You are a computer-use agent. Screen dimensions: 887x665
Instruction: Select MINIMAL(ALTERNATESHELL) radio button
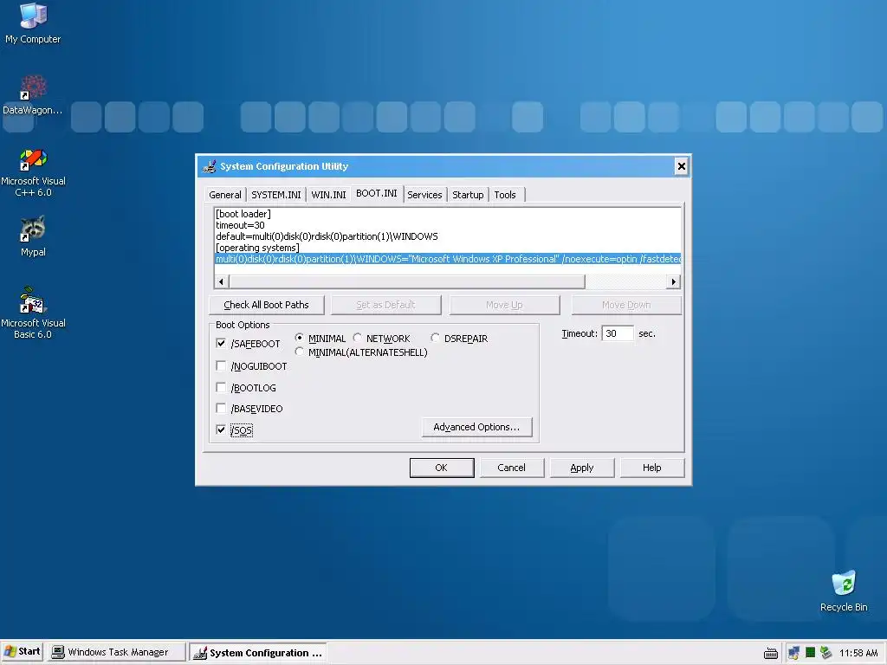click(x=299, y=352)
